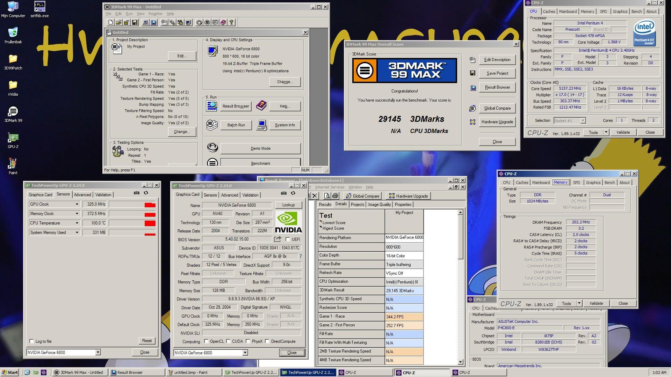Select setfsb.exe desktop icon
The height and width of the screenshot is (377, 671).
pos(39,9)
